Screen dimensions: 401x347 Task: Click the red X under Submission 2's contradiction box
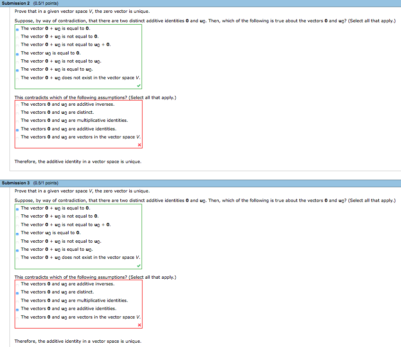(x=139, y=145)
